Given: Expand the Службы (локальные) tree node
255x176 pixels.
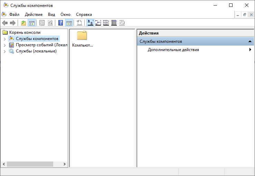Looking at the screenshot, I should point(5,51).
